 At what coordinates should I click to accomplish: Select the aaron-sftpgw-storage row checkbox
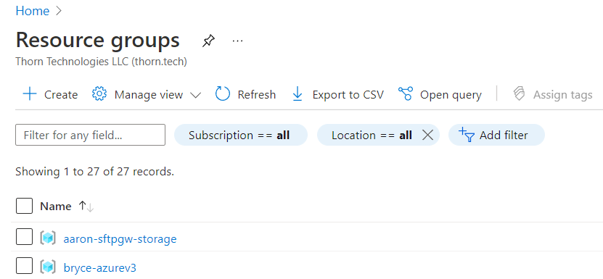click(x=24, y=237)
